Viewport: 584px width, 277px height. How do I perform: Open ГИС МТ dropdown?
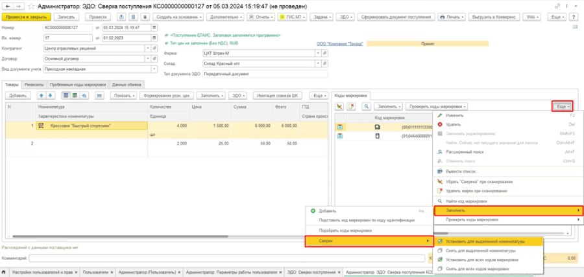point(292,17)
